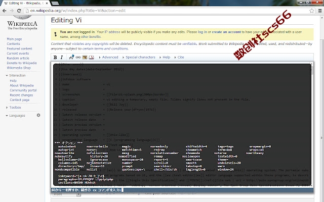Open the verifiable link
Image resolution: width=324 pixels, height=202 pixels.
click(189, 44)
